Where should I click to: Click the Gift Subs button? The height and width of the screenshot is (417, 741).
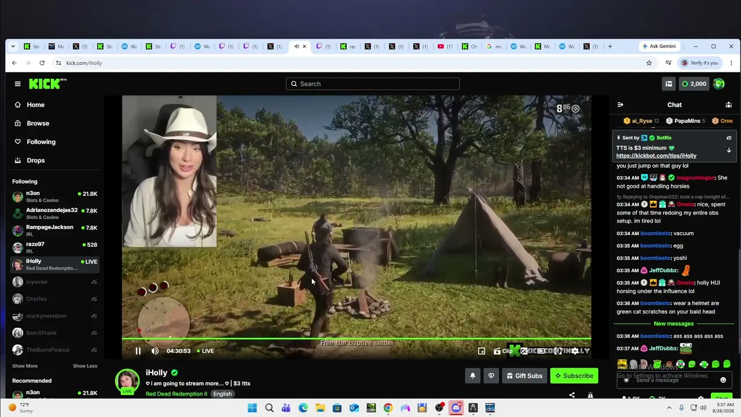click(524, 376)
